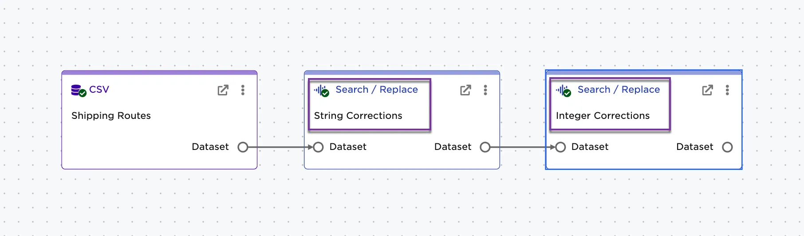Open the Integer Corrections kebab menu
Image resolution: width=804 pixels, height=236 pixels.
pos(727,90)
